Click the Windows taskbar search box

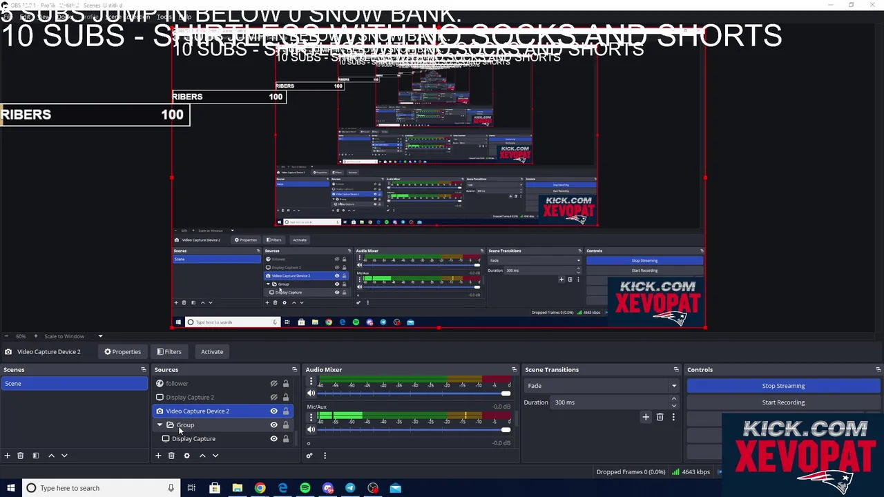99,488
